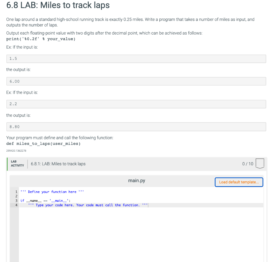
Task: Click line number 1 in the gutter
Action: click(x=16, y=192)
